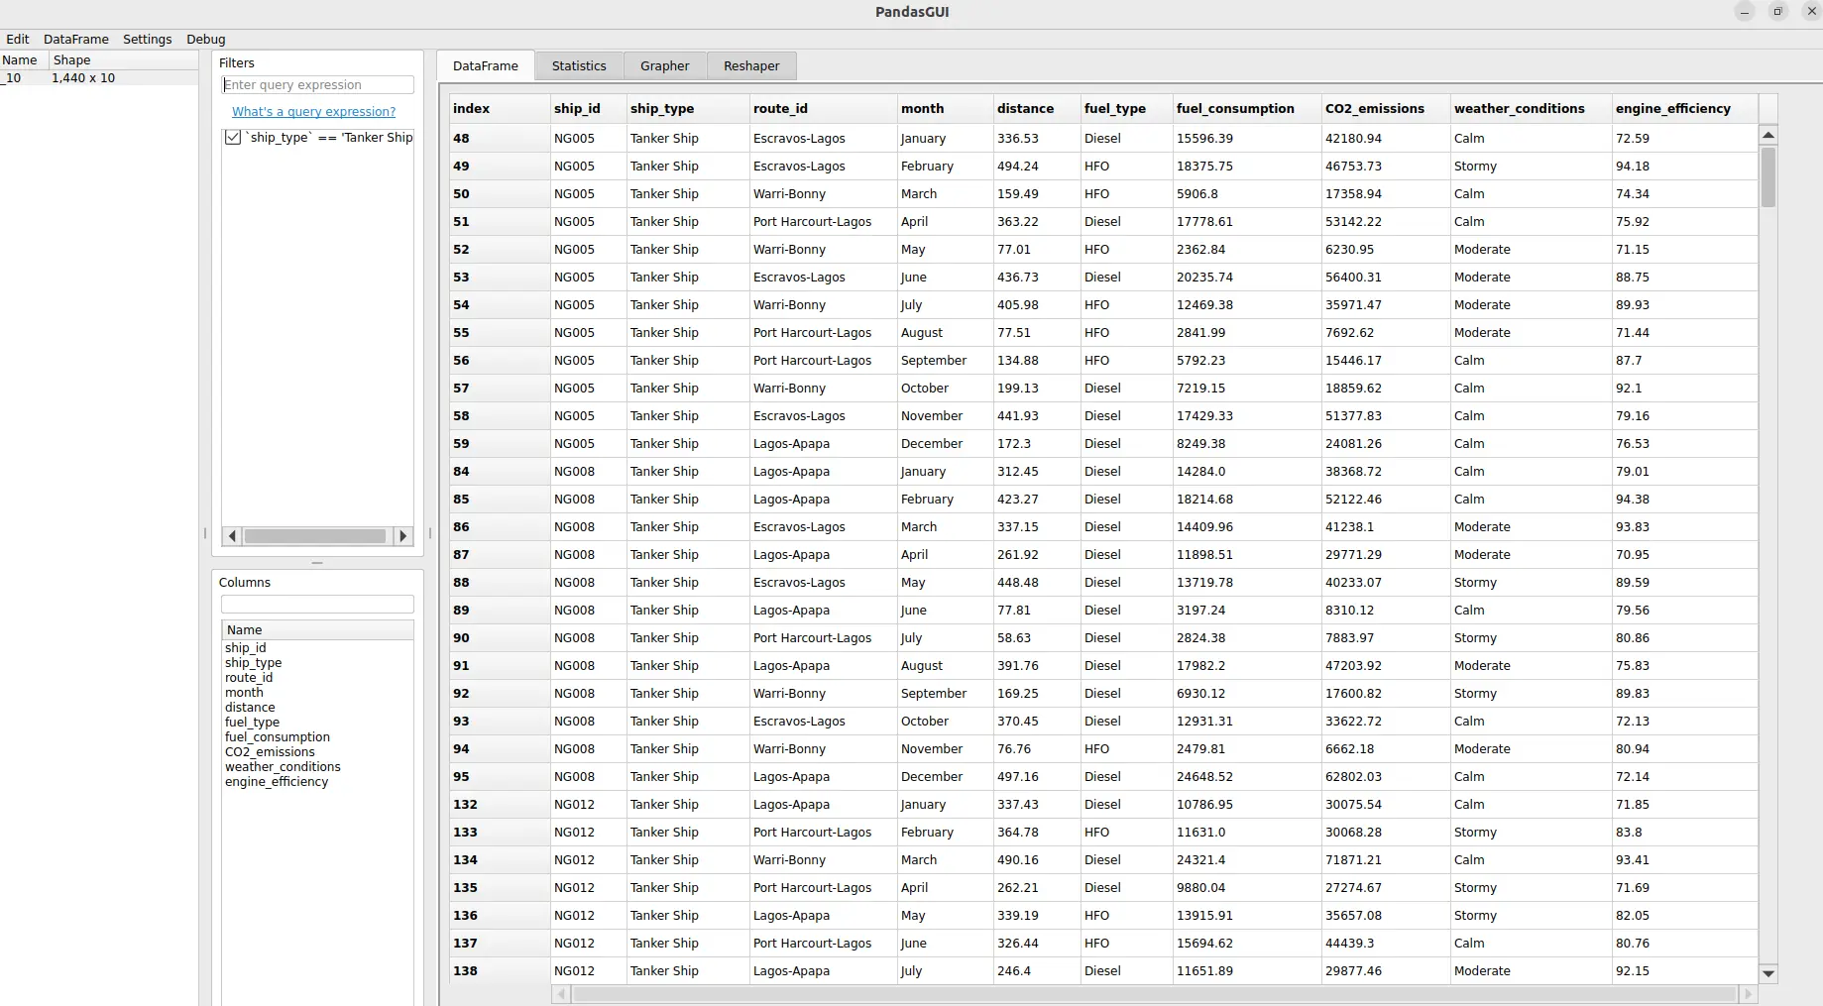Minimize the PandasGUI window
The width and height of the screenshot is (1823, 1006).
pos(1745,12)
